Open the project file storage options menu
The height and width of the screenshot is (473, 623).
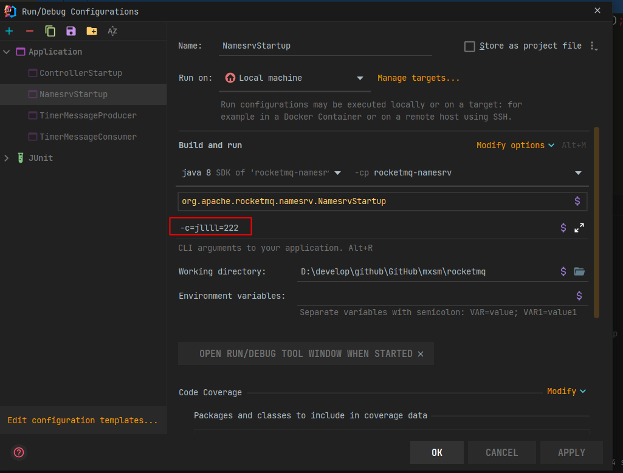tap(594, 46)
